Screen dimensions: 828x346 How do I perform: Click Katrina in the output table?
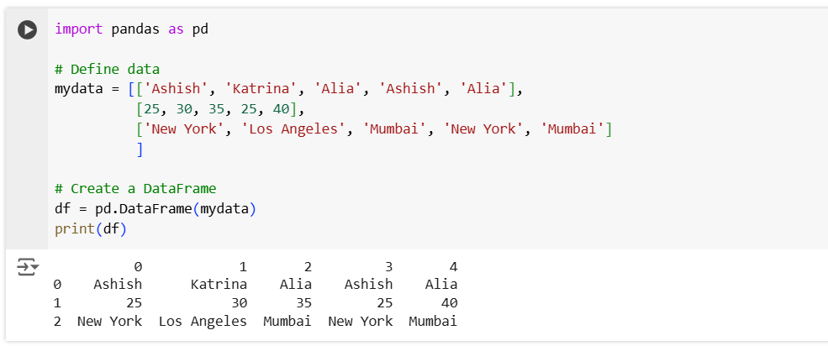point(219,285)
